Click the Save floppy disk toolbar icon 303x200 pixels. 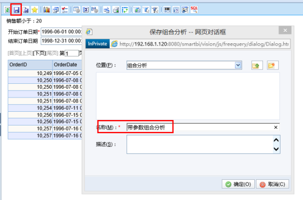click(16, 10)
